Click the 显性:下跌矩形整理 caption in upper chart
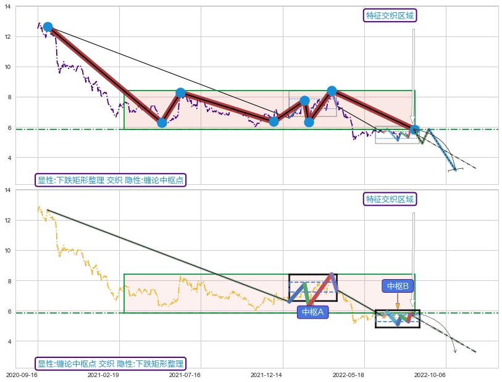 coord(111,180)
